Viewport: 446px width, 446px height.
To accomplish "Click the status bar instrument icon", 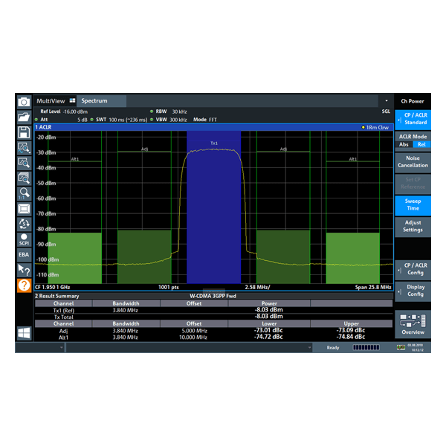I will 401,347.
